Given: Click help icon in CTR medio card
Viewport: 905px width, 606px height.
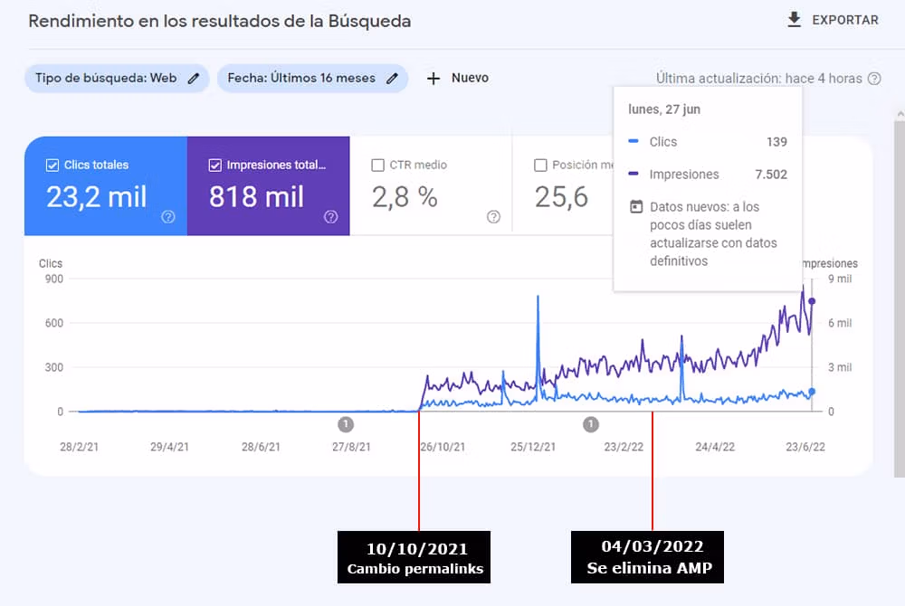Looking at the screenshot, I should [493, 216].
